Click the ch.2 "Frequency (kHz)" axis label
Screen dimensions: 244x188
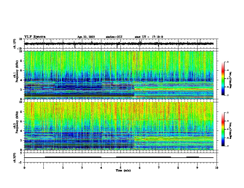pyautogui.click(x=17, y=122)
